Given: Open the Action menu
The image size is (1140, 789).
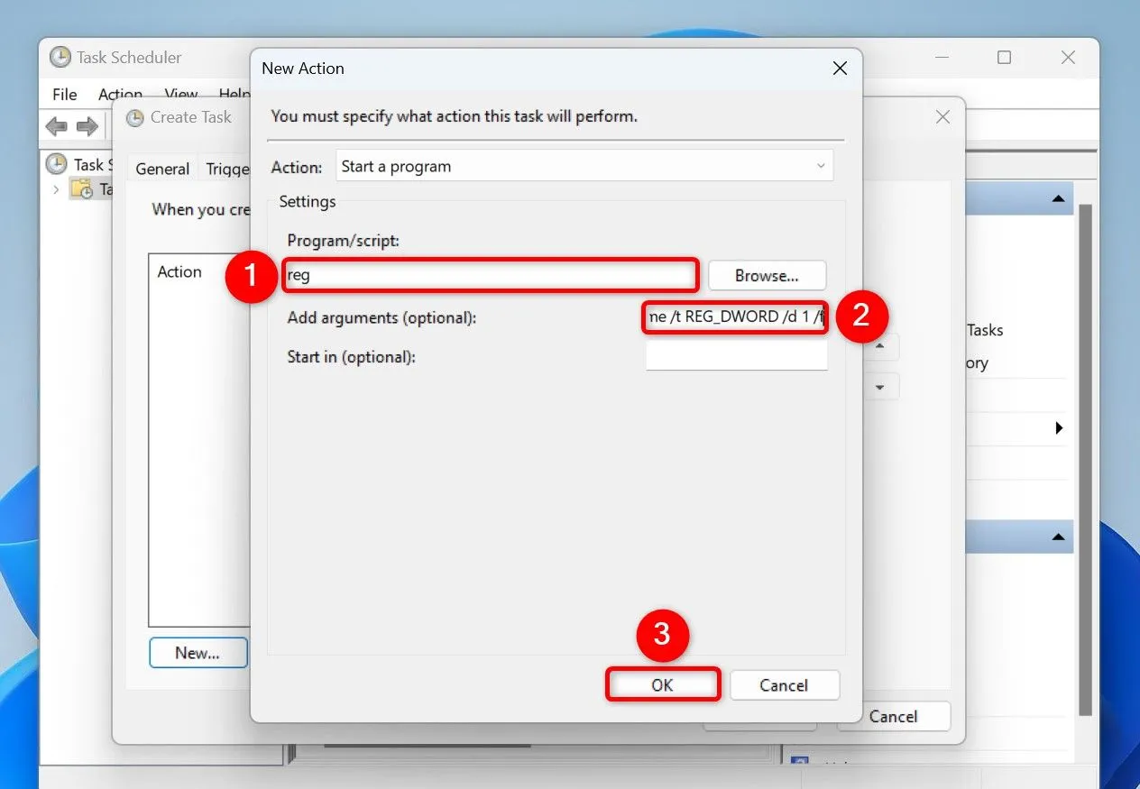Looking at the screenshot, I should (x=120, y=94).
